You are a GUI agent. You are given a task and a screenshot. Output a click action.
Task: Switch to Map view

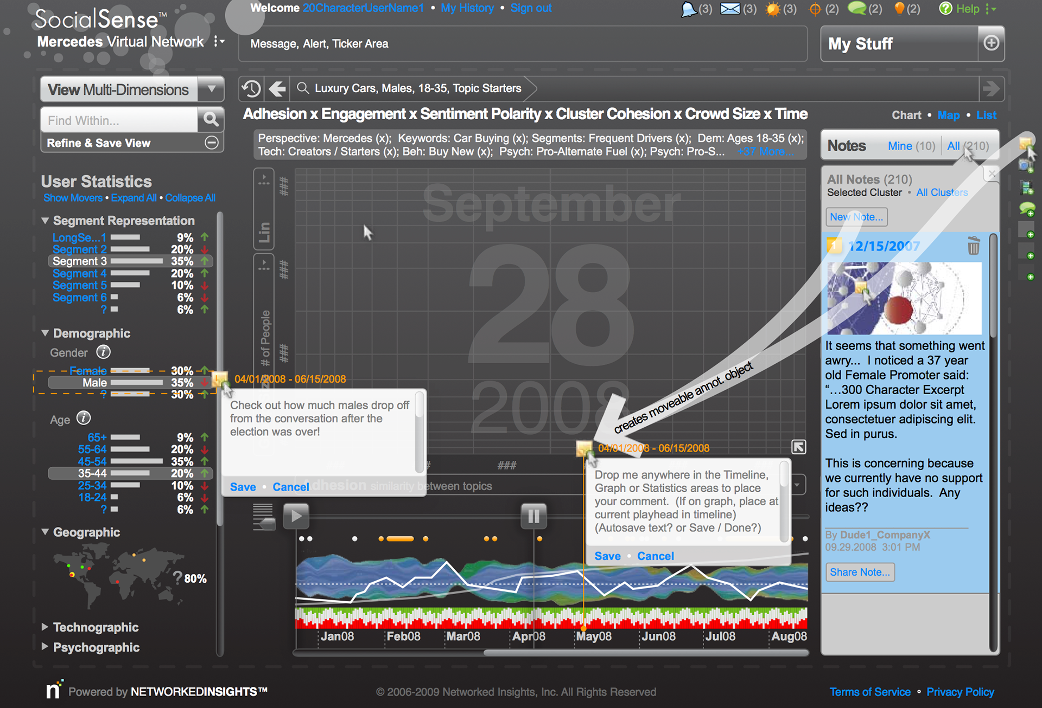(948, 115)
